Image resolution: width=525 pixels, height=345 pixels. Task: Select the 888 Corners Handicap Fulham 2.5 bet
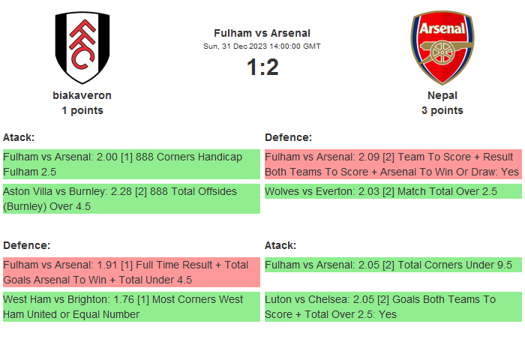[x=130, y=164]
